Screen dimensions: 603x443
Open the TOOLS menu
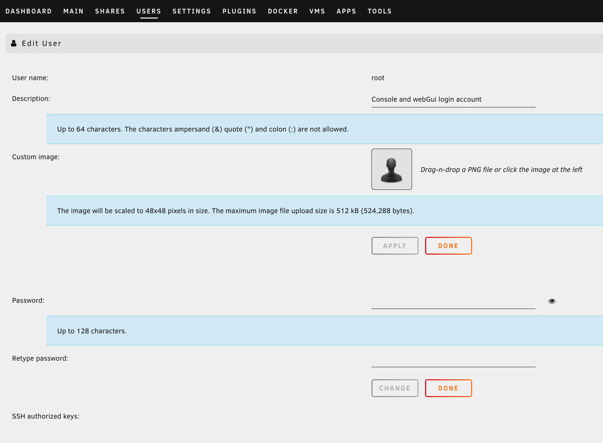(379, 11)
